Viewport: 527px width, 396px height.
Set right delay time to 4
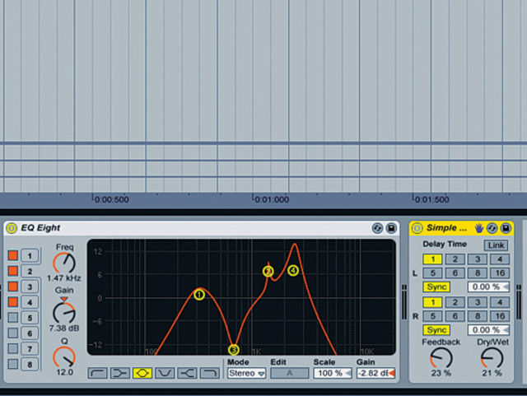point(500,302)
